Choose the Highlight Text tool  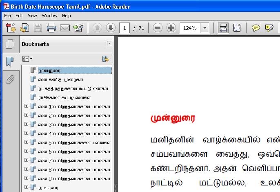269,28
